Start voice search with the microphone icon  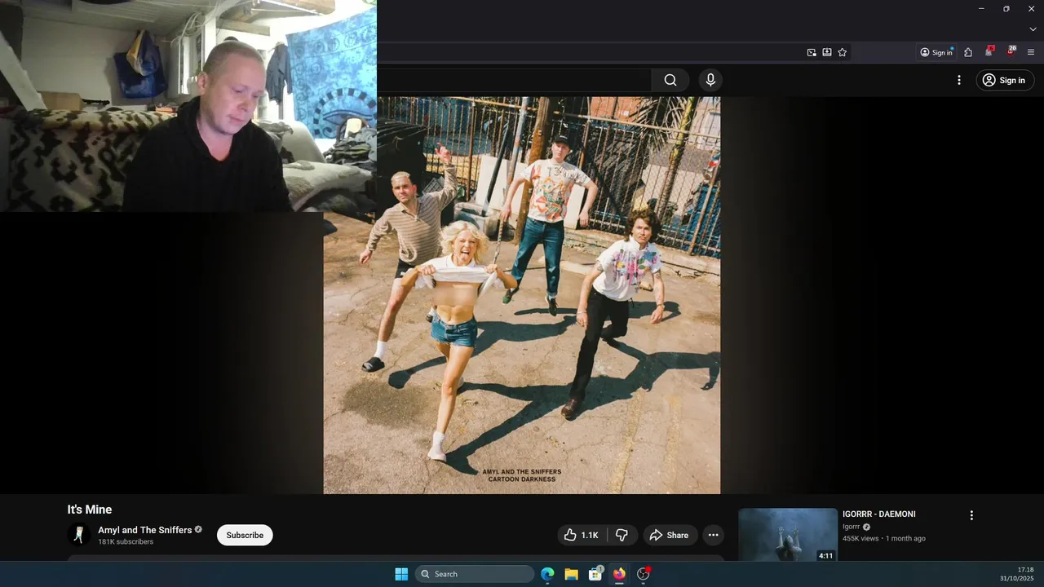710,80
